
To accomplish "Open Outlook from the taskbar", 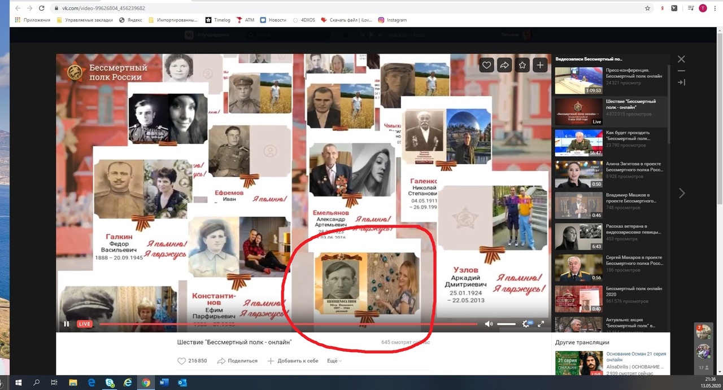I will tap(182, 382).
